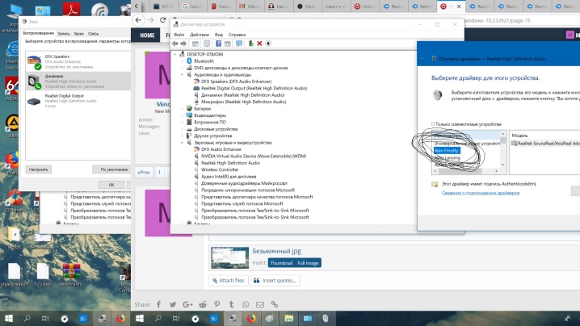Share the thread on Reddit
This screenshot has height=326, width=580.
[203, 304]
